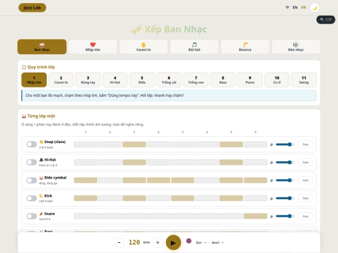Click the Snap row speaker icon
Image resolution: width=338 pixels, height=253 pixels.
272,144
